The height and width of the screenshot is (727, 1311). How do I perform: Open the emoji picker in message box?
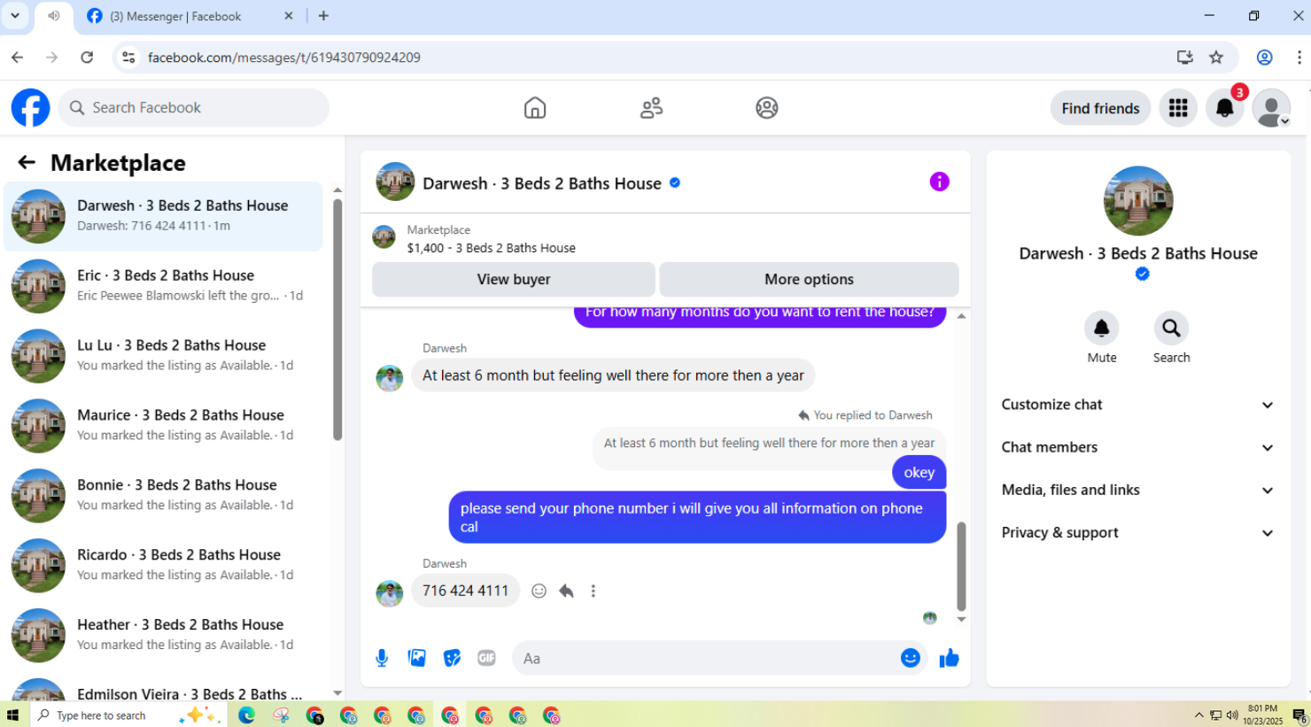(x=910, y=658)
